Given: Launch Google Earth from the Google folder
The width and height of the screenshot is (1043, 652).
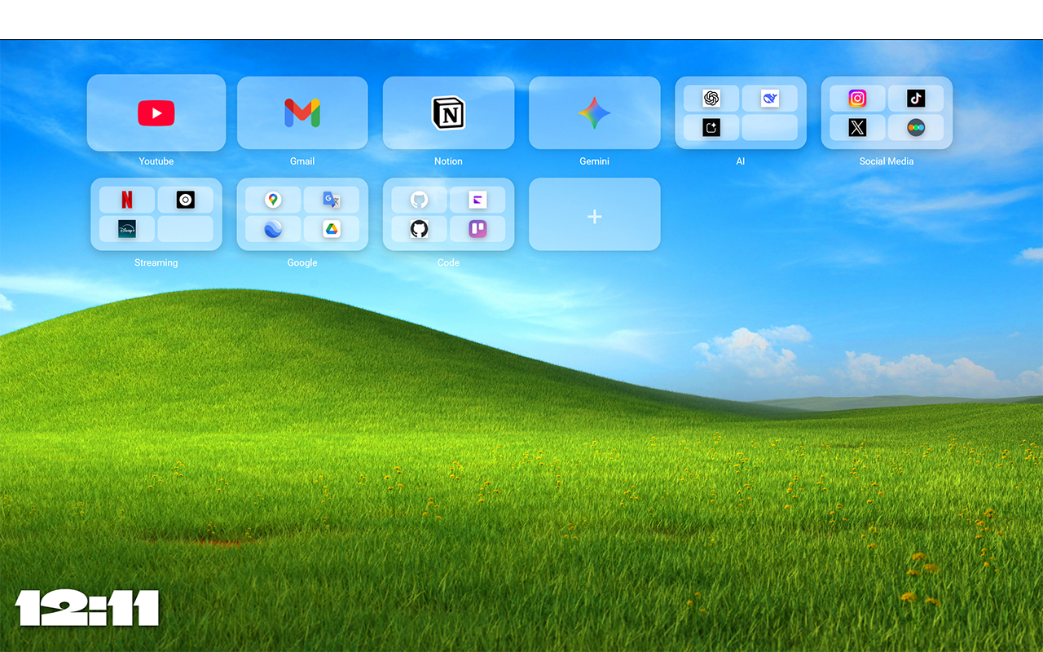Looking at the screenshot, I should click(x=273, y=229).
